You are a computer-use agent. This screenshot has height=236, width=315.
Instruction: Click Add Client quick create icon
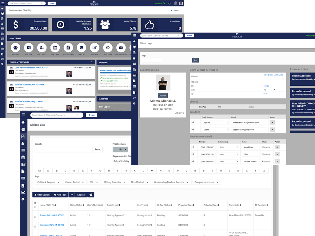(15, 48)
